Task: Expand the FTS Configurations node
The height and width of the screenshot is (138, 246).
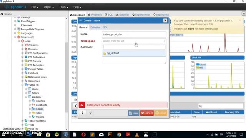Action: (x=22, y=53)
